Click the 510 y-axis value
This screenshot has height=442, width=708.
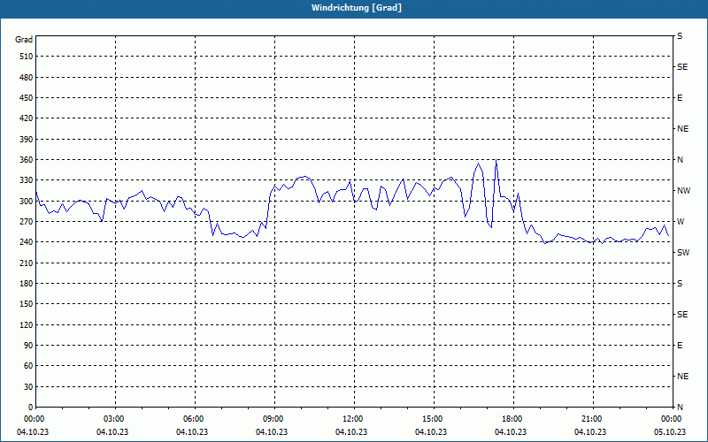27,57
